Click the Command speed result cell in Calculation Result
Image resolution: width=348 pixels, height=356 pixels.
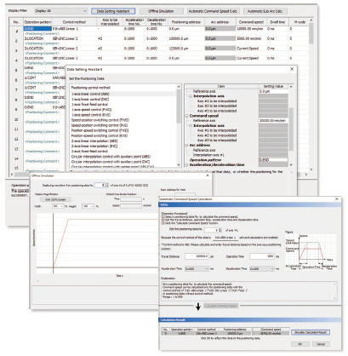[x=271, y=333]
